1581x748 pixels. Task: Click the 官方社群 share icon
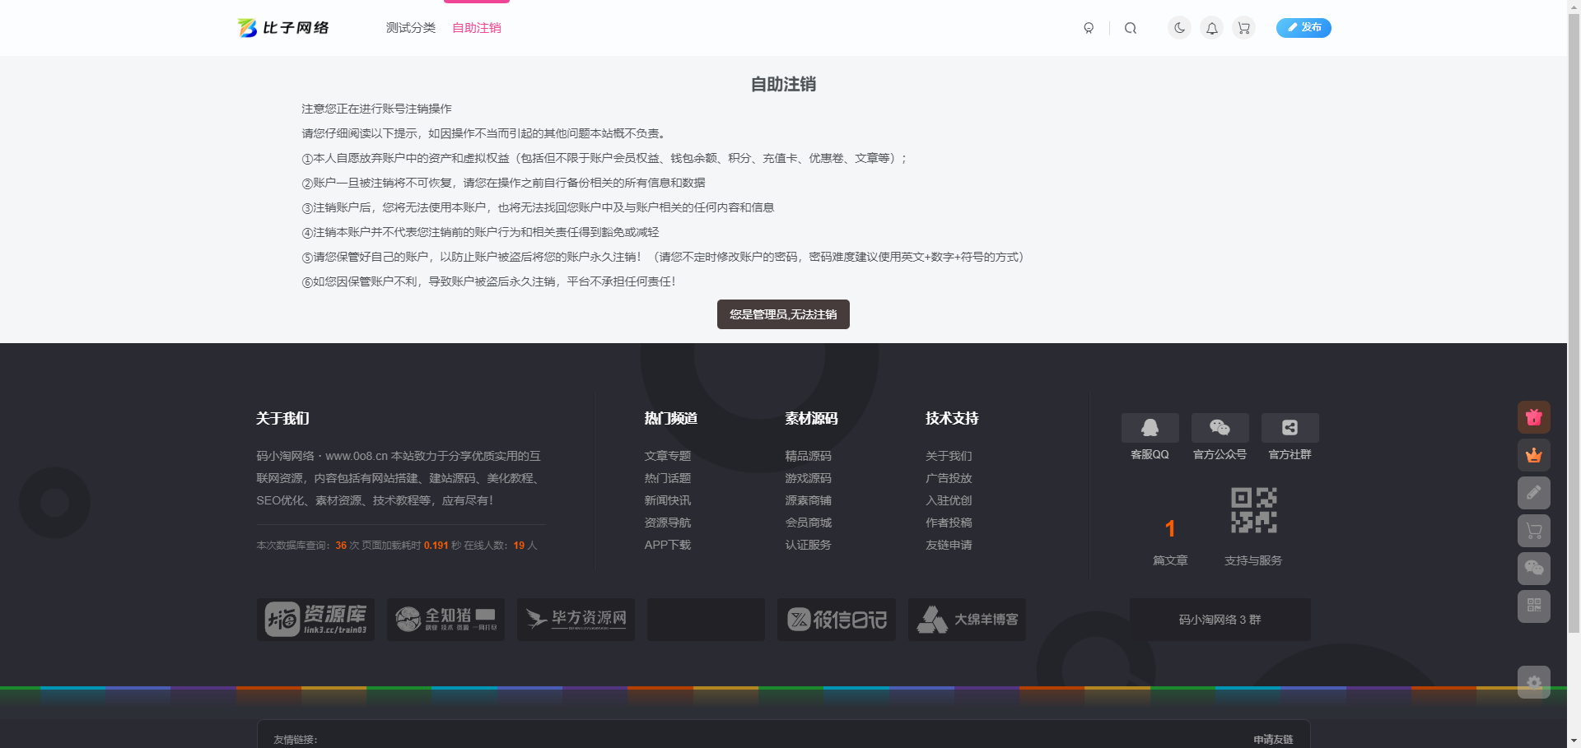pyautogui.click(x=1290, y=427)
